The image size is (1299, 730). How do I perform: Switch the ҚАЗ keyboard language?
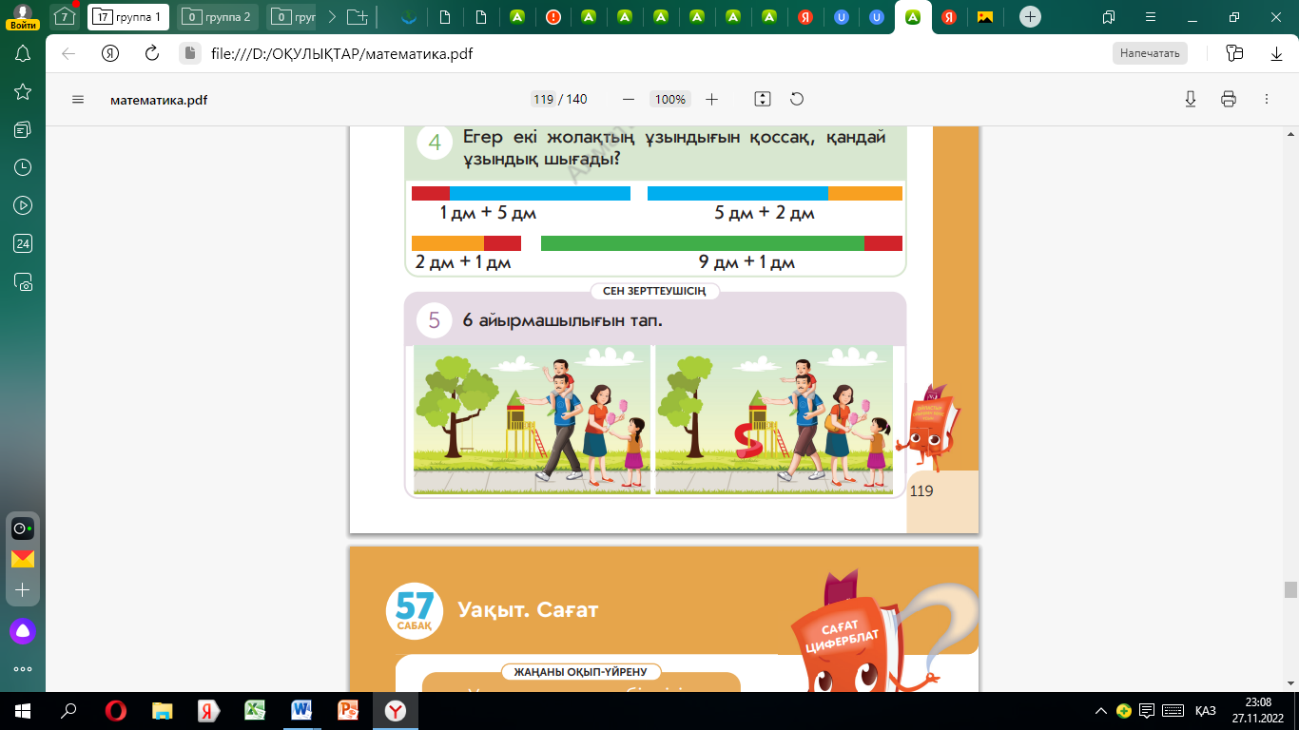click(x=1206, y=710)
